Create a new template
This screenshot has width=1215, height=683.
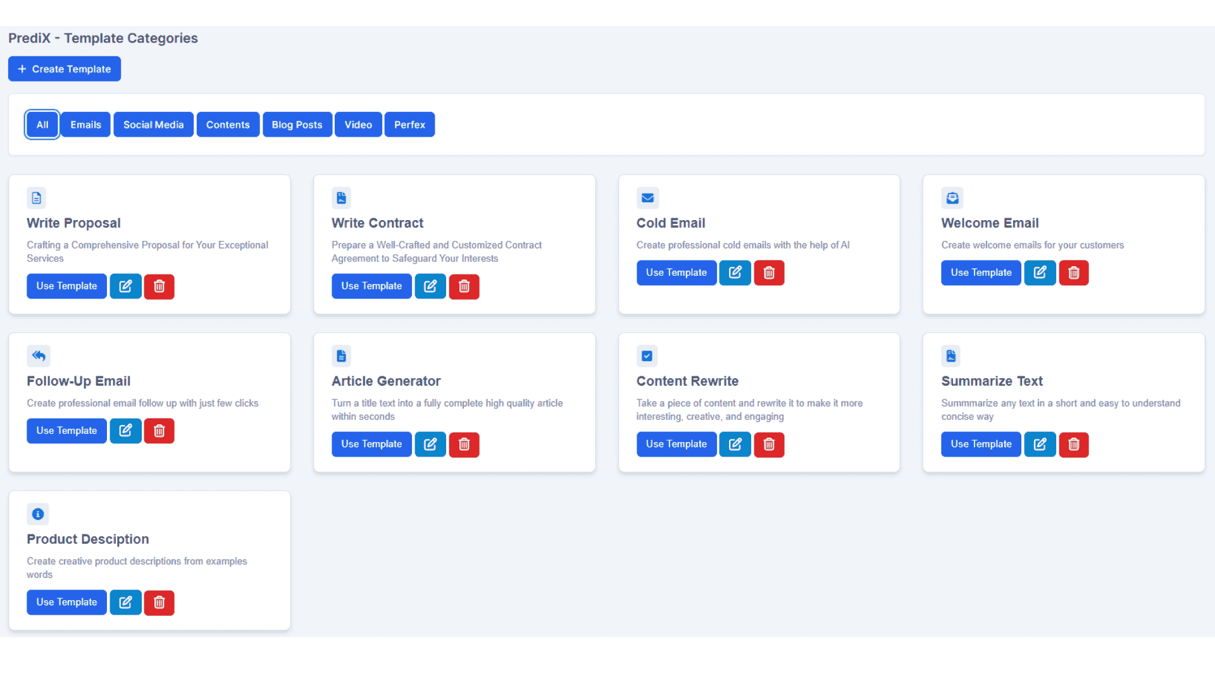pyautogui.click(x=65, y=69)
